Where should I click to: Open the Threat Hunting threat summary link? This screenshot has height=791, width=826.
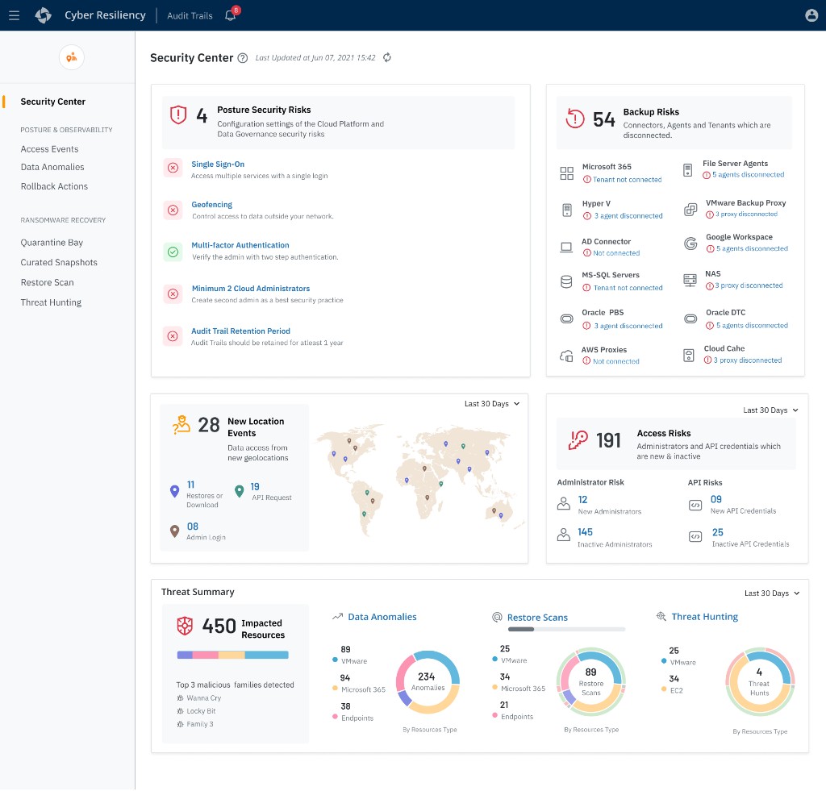click(705, 617)
